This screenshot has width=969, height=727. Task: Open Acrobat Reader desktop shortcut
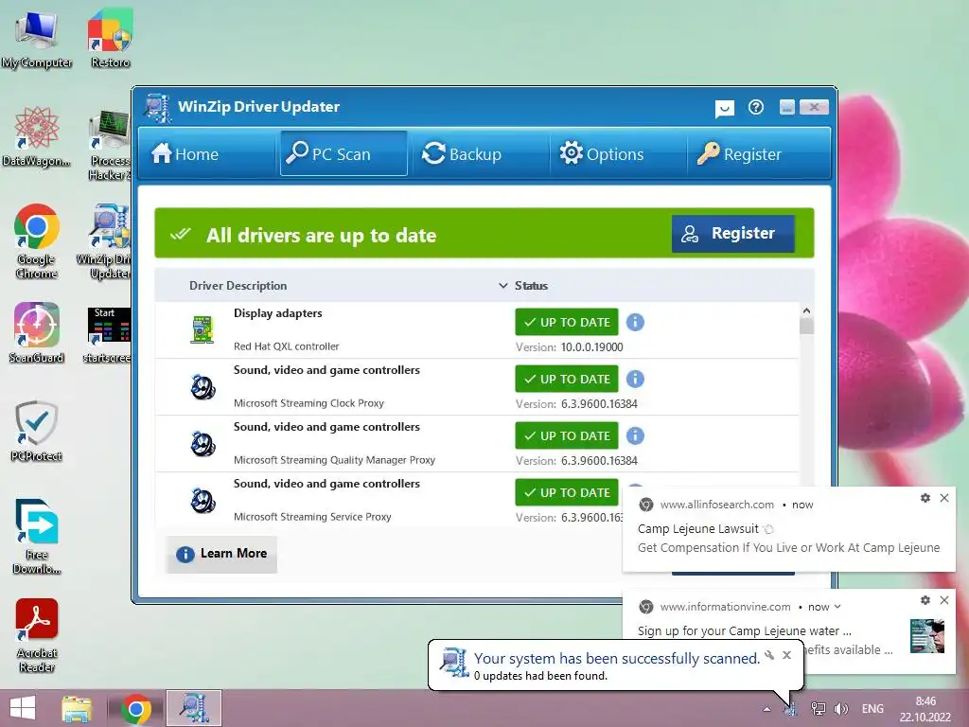[x=37, y=635]
